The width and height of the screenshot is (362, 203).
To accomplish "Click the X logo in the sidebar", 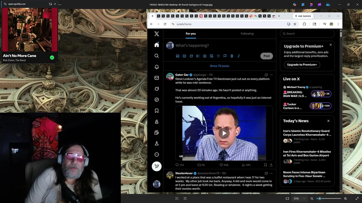I will tap(157, 34).
